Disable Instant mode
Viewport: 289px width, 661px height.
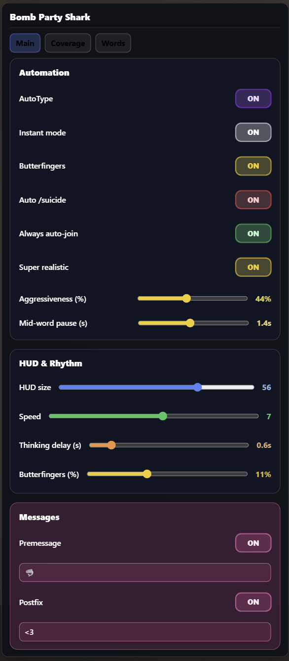tap(253, 132)
